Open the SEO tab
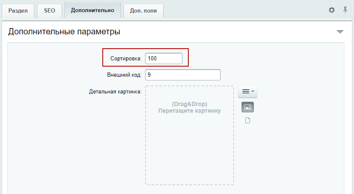This screenshot has width=354, height=194. coord(49,10)
